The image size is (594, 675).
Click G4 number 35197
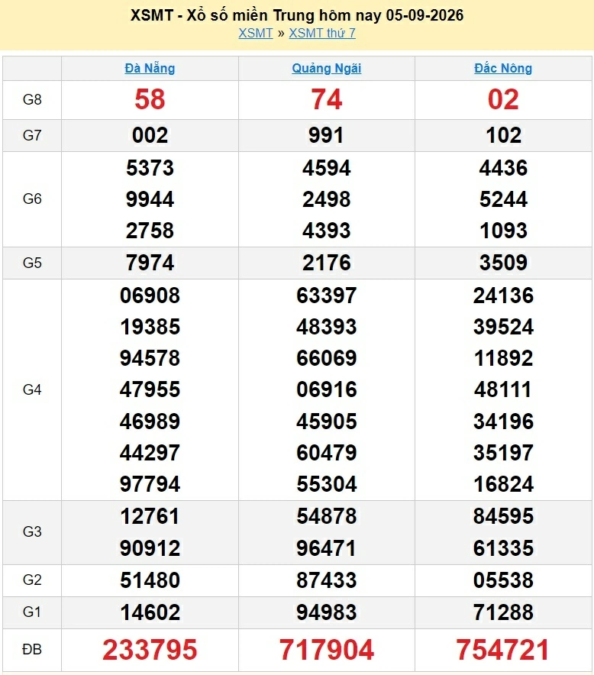coord(503,453)
